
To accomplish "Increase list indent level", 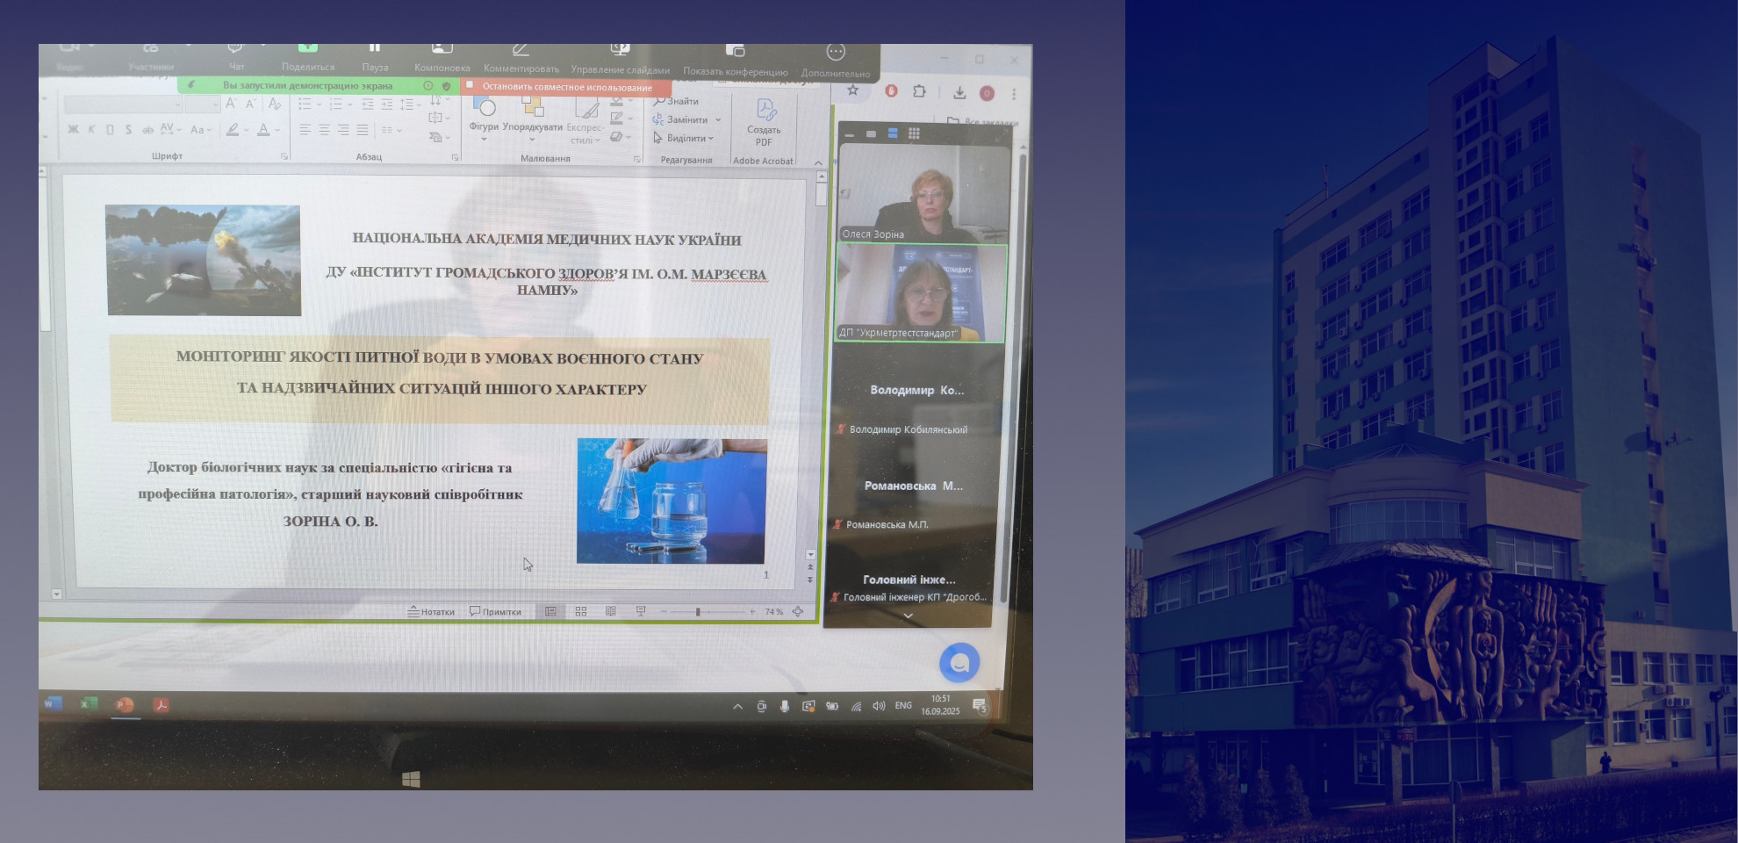I will [386, 104].
